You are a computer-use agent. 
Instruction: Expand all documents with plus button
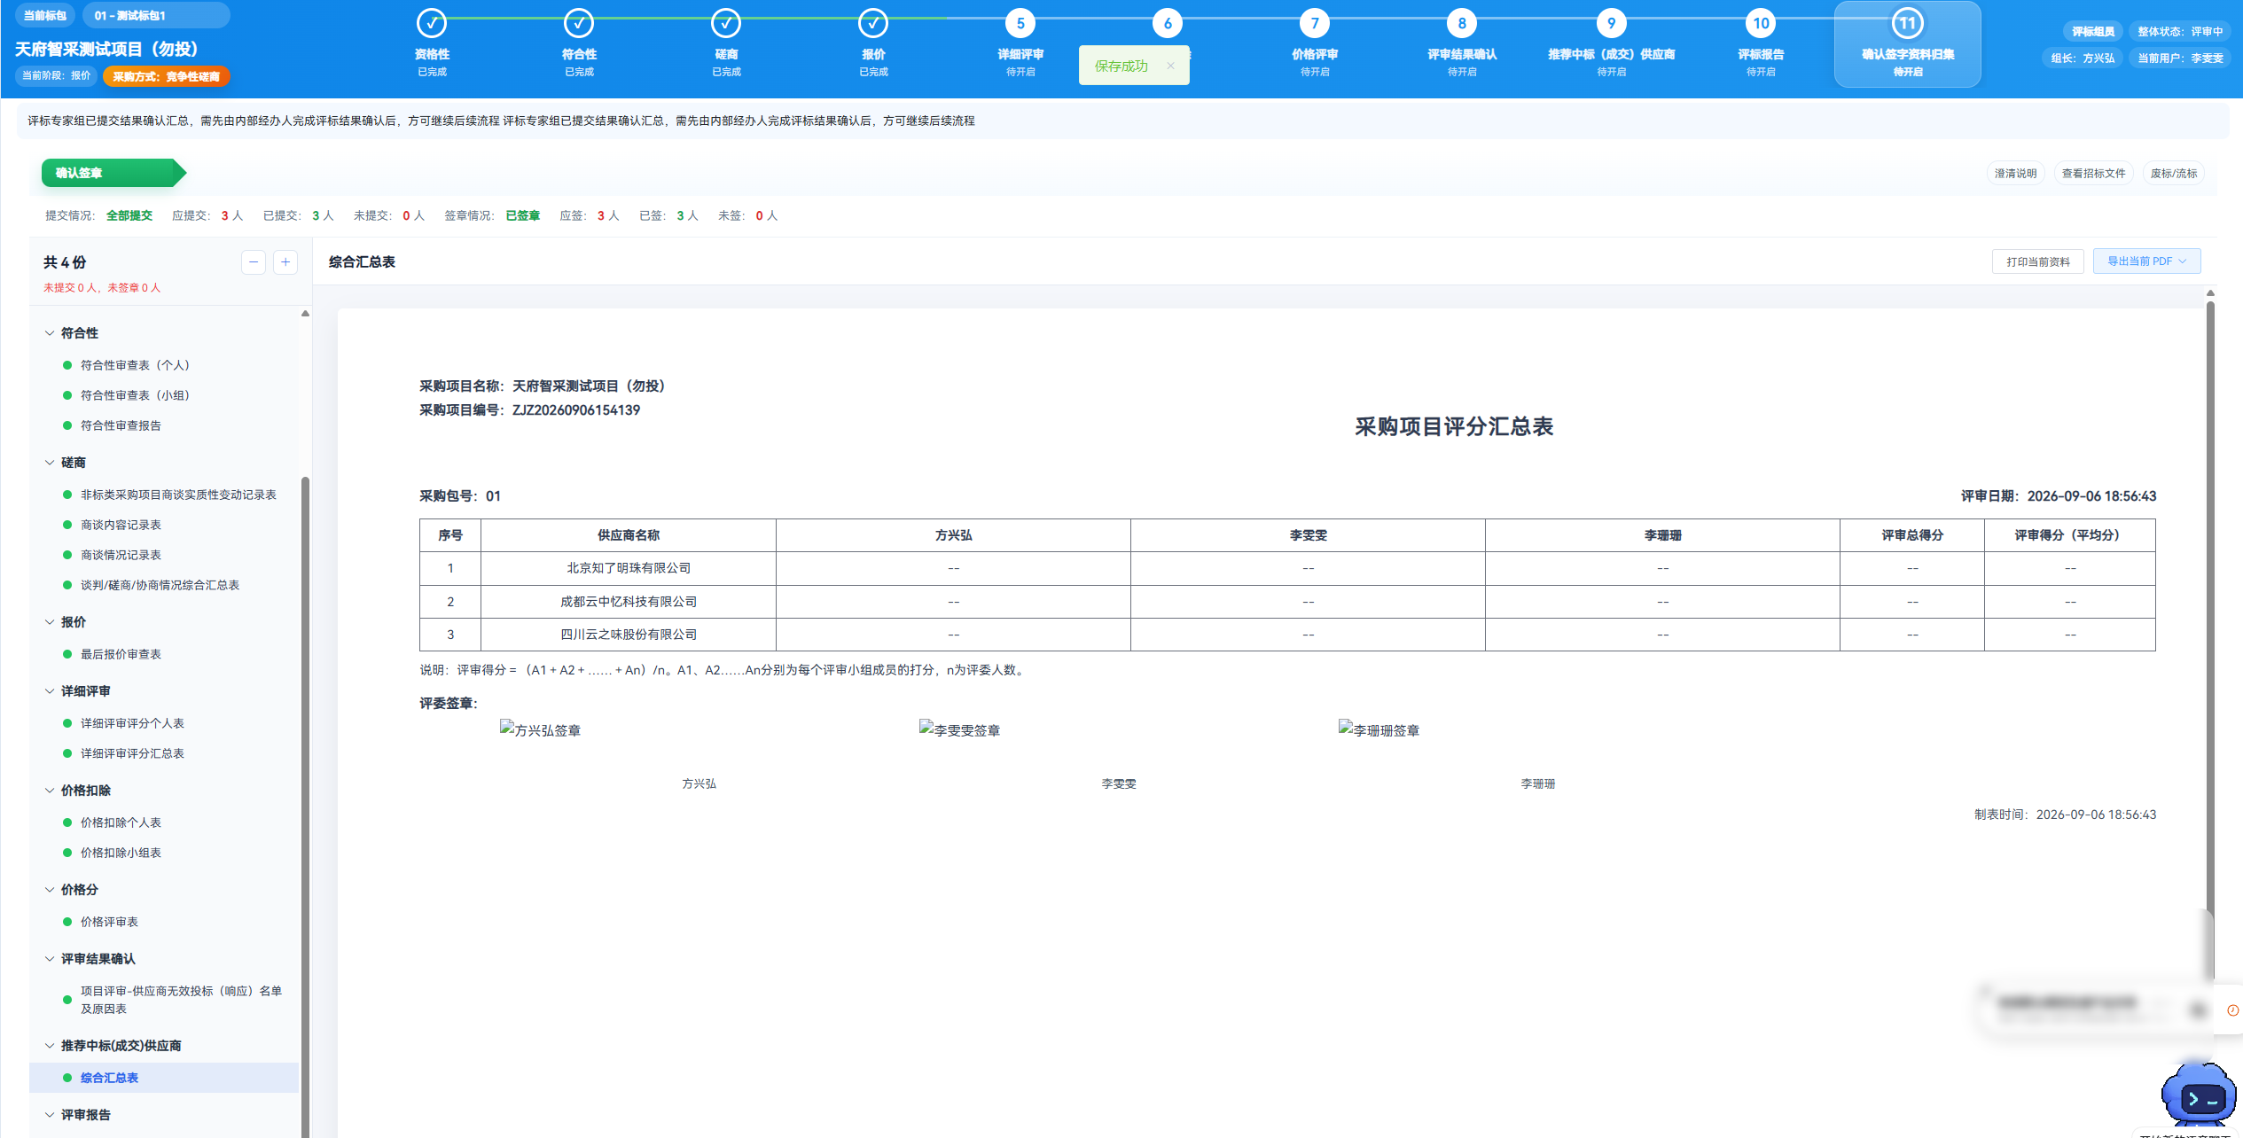point(285,262)
